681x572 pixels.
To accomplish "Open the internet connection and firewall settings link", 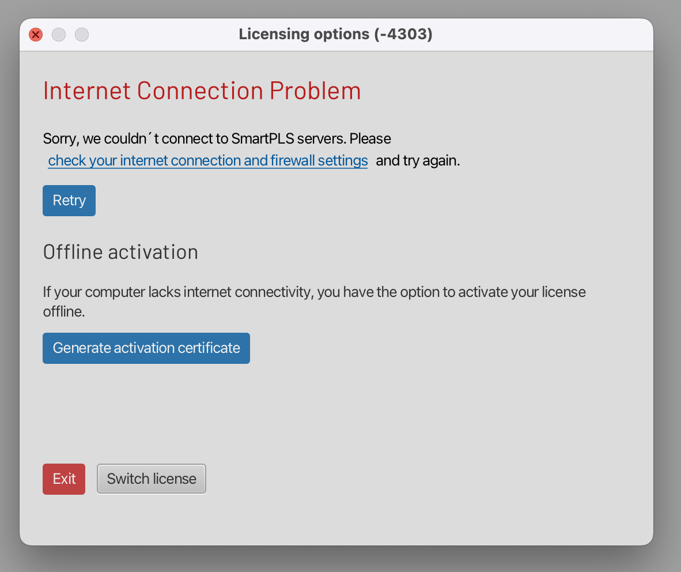I will point(207,160).
